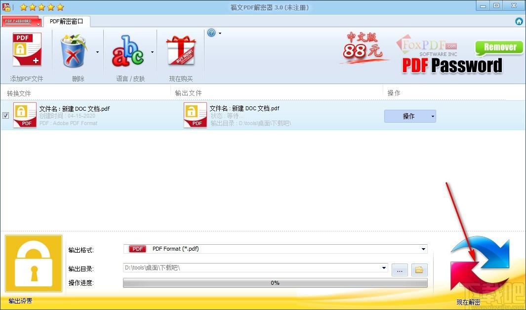Click the app icon in title bar

point(6,7)
